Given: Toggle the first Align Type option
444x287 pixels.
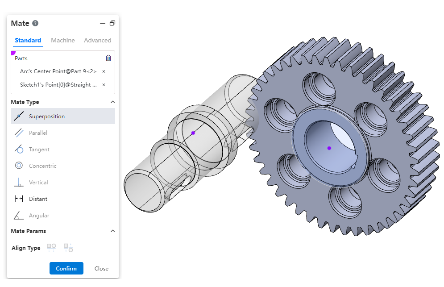Looking at the screenshot, I should 52,248.
